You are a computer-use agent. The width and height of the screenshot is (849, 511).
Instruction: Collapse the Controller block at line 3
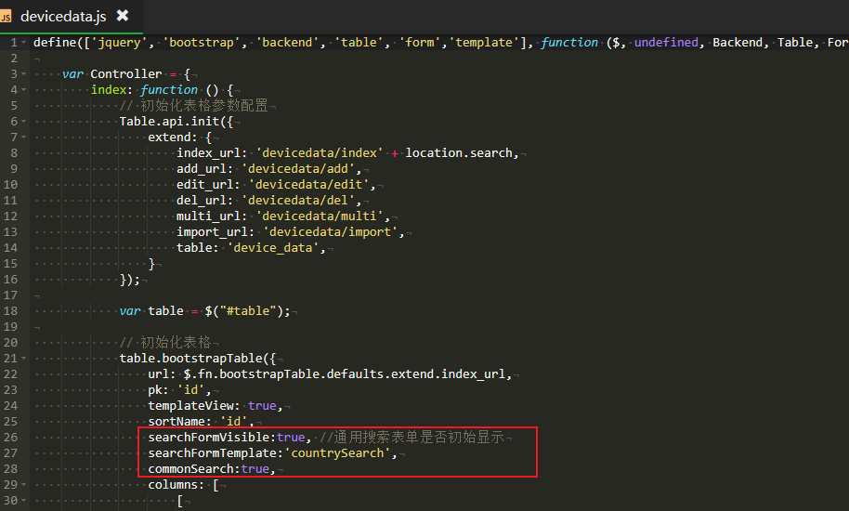point(24,74)
